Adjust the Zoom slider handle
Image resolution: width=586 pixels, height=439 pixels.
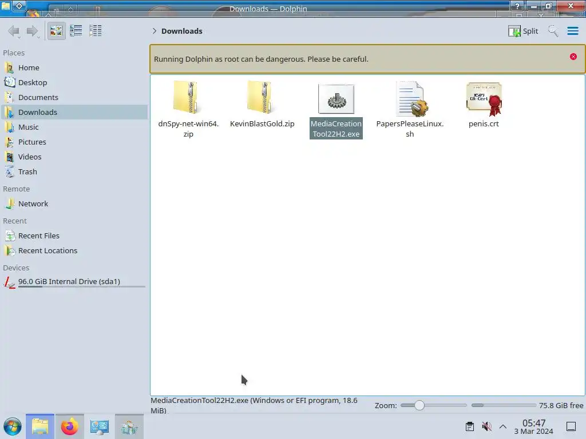click(x=419, y=405)
